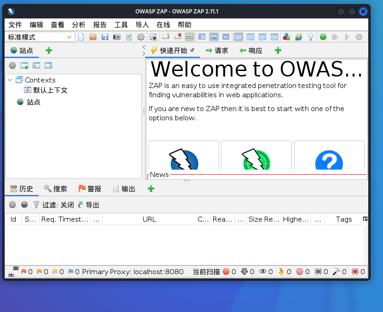383x312 pixels.
Task: Open the 报告 menu
Action: [x=99, y=25]
